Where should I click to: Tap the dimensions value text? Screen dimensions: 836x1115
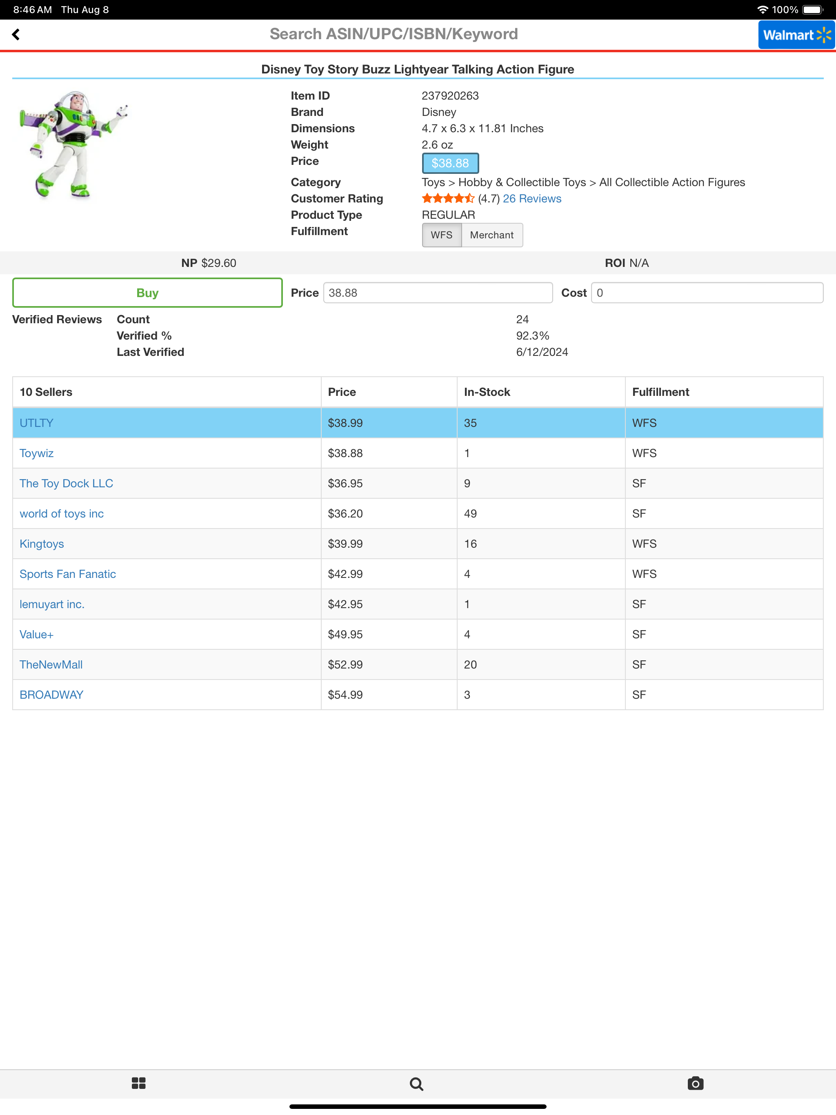click(x=482, y=129)
